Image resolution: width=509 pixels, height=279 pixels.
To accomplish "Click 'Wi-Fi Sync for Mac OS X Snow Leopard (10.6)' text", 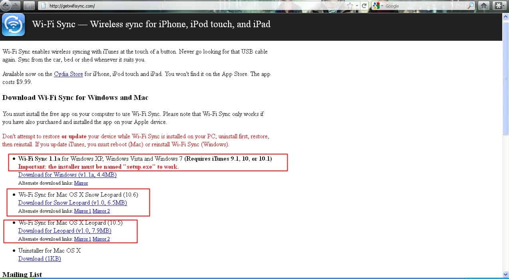I will tap(78, 195).
